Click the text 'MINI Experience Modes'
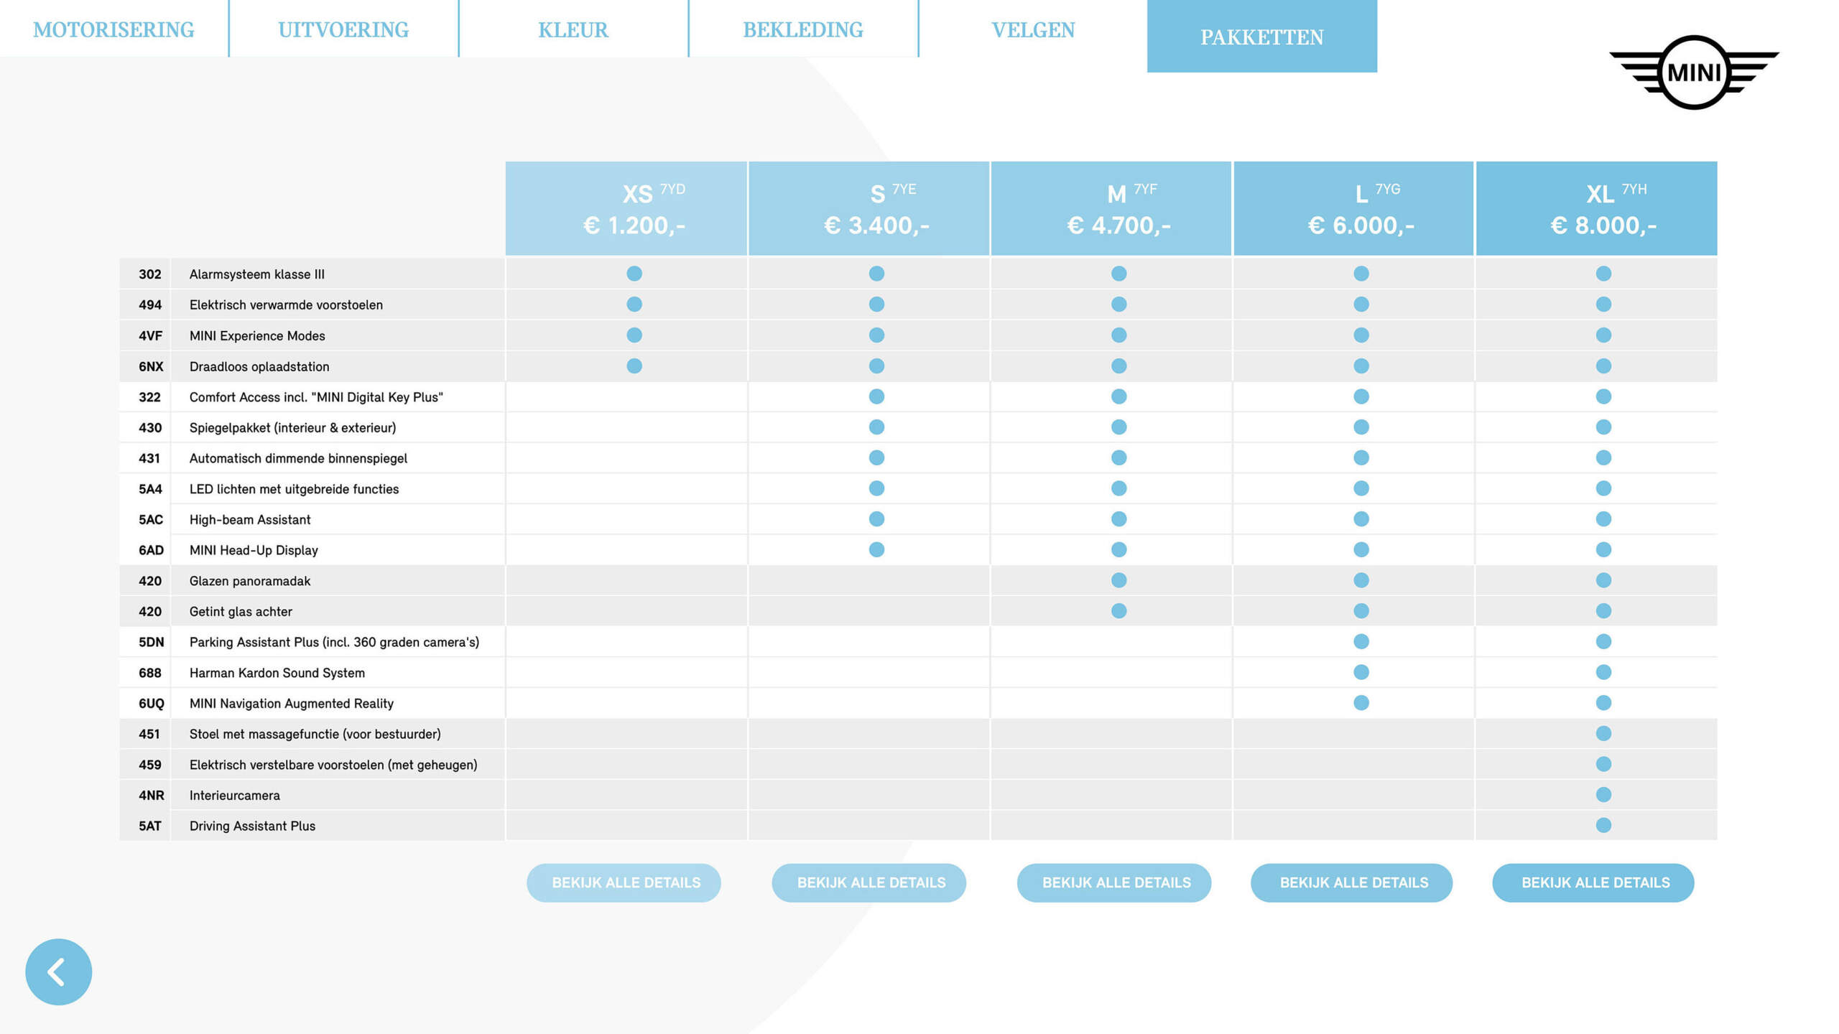1839x1034 pixels. 257,336
